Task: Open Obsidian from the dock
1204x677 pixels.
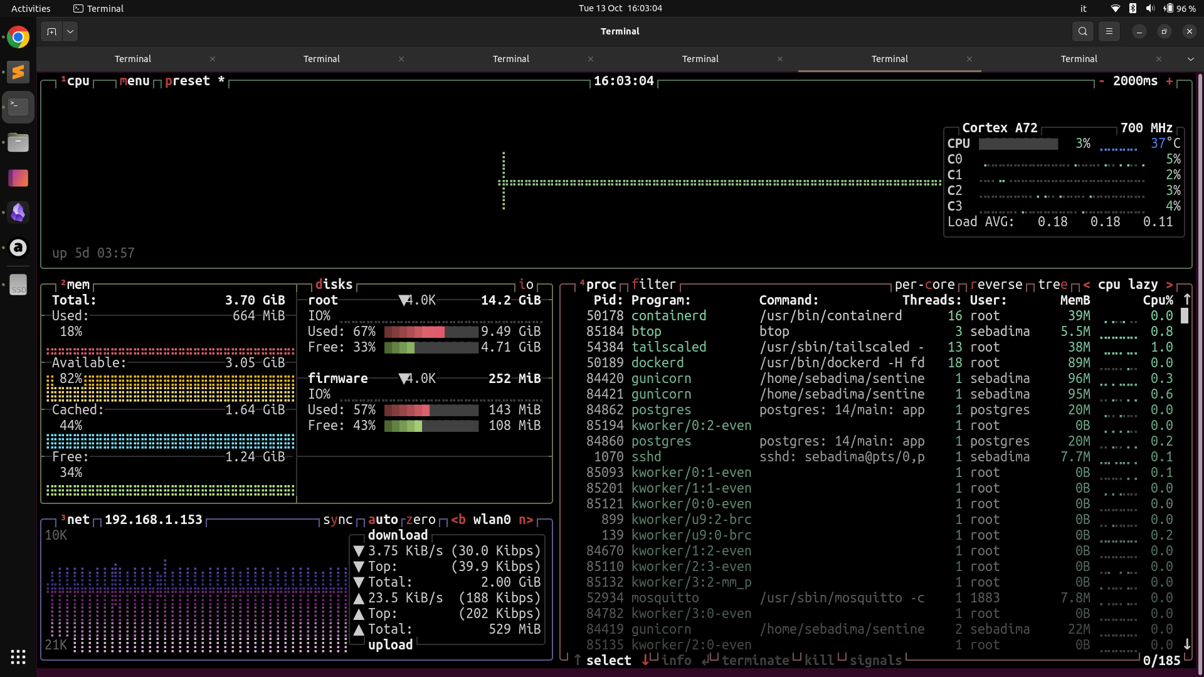Action: click(18, 213)
